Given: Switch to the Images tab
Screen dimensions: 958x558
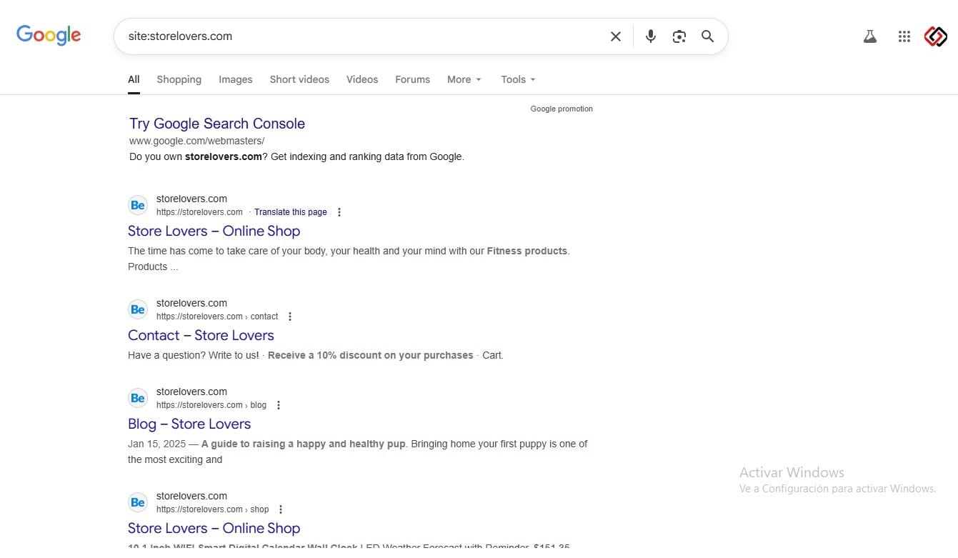Looking at the screenshot, I should (x=235, y=79).
